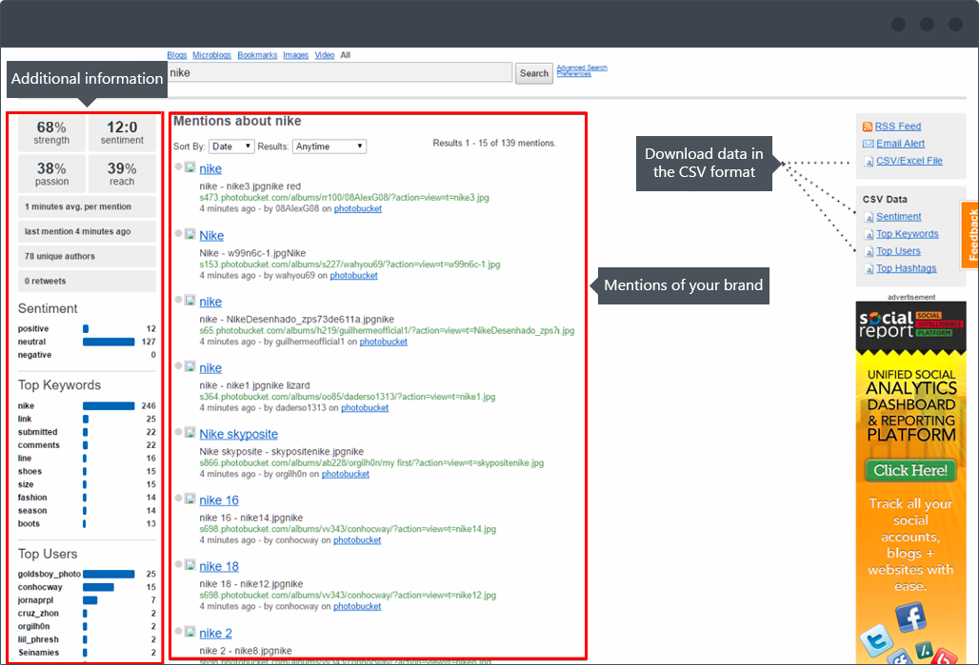
Task: Select the All search tab
Action: (x=346, y=55)
